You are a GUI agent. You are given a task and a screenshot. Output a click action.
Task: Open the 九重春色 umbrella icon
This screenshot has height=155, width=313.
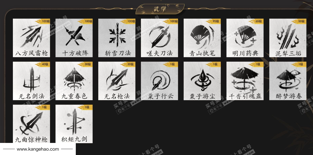[x=74, y=81]
